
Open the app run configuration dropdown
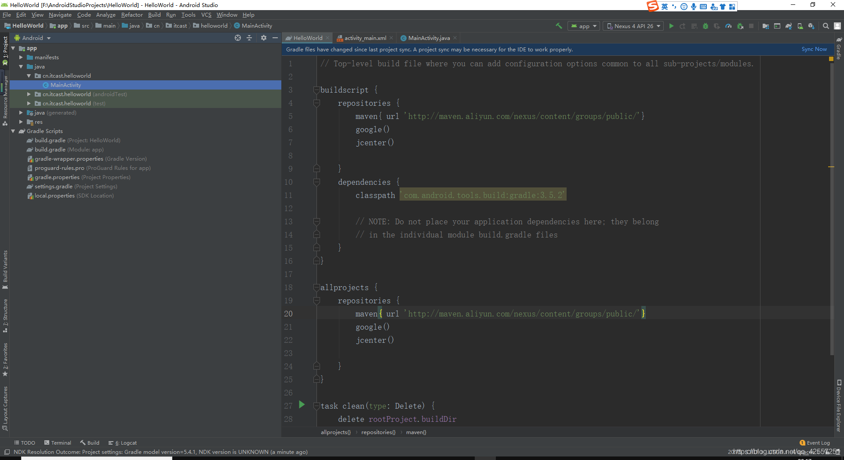(x=584, y=26)
